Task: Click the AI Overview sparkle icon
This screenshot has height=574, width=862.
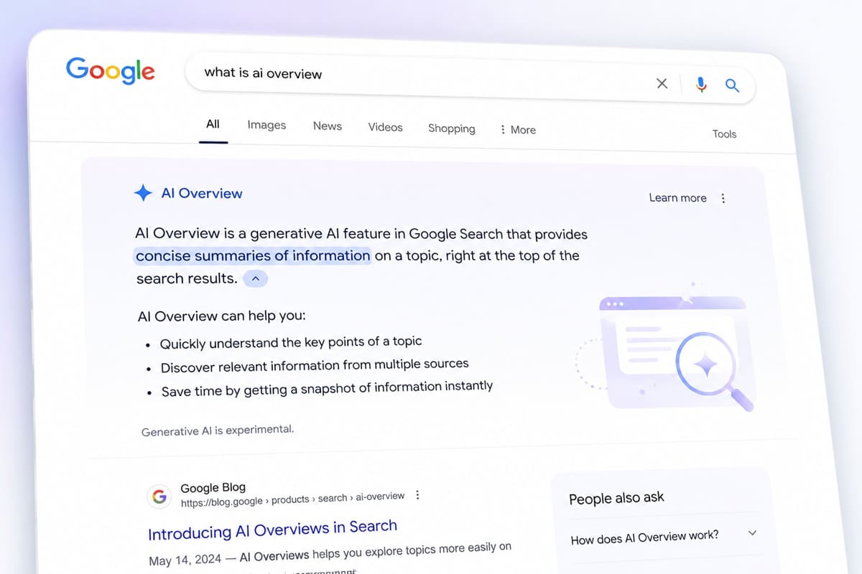Action: [143, 192]
